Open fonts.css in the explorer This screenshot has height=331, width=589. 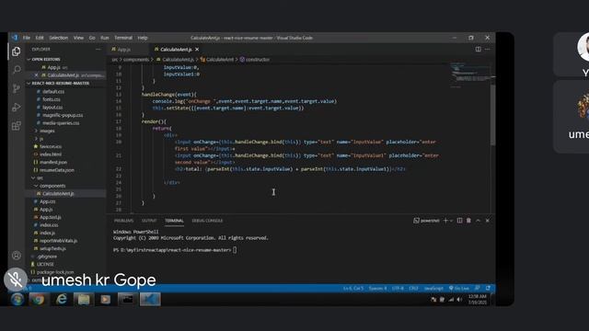tap(52, 99)
